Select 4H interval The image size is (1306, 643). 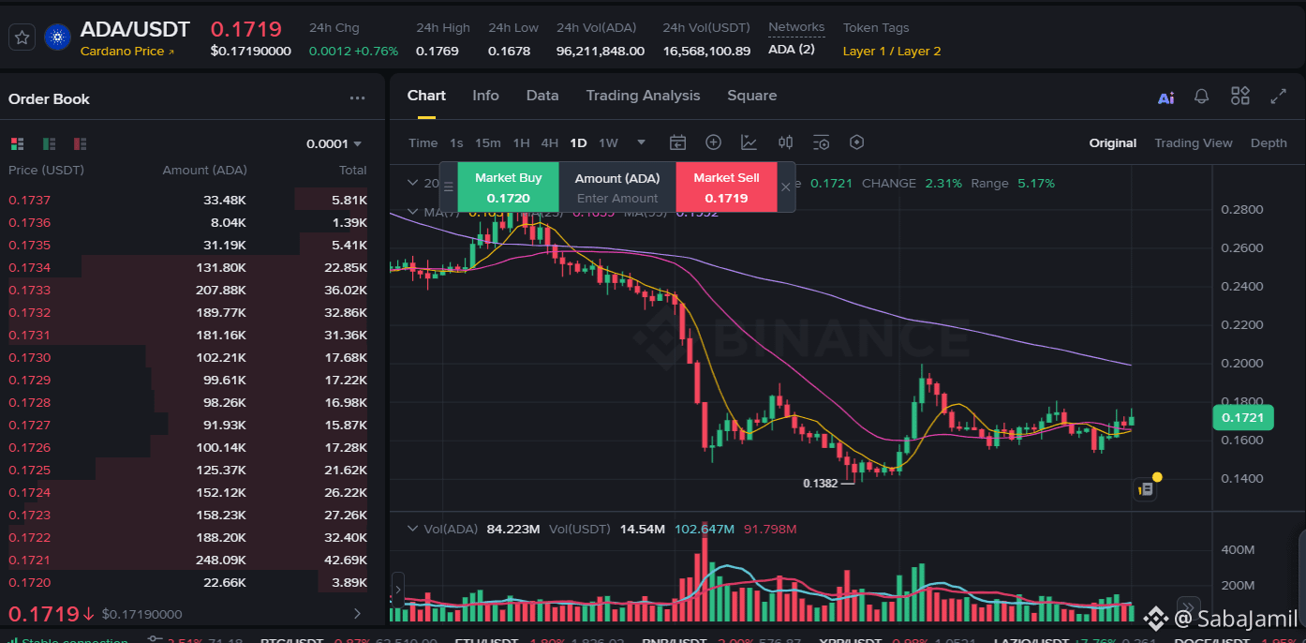coord(550,143)
